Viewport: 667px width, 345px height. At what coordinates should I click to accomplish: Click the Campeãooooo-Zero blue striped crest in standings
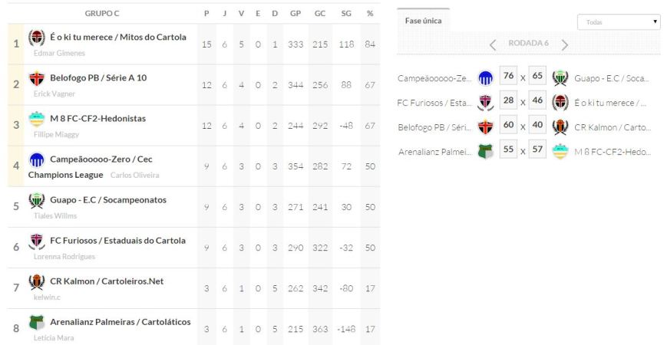(x=37, y=159)
